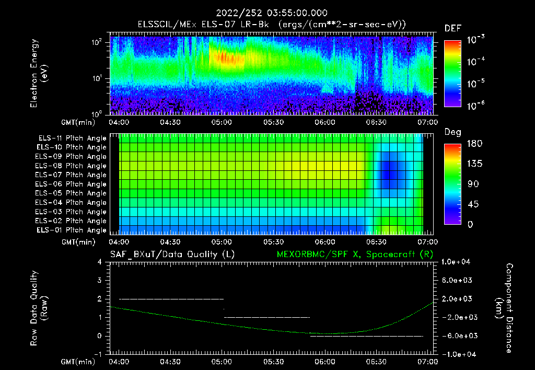Pick the Deg rainbow color bar
This screenshot has height=370, width=535.
pyautogui.click(x=452, y=184)
